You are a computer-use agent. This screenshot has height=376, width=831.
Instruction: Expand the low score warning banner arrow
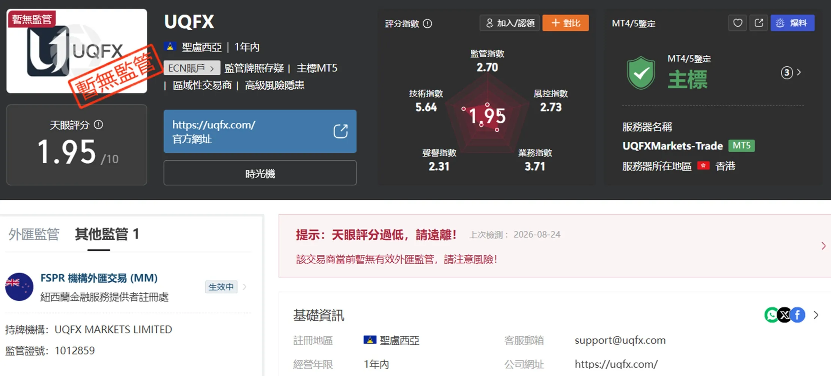(x=823, y=246)
